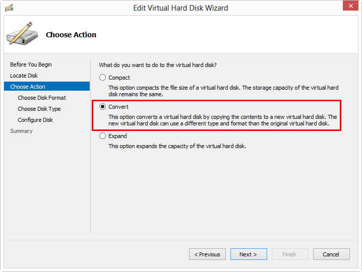Click the Compact option description text
362x272 pixels.
(223, 91)
